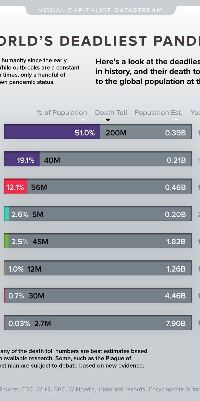Click the Visual Capitalist Datastream banner
The height and width of the screenshot is (401, 200).
pyautogui.click(x=100, y=10)
